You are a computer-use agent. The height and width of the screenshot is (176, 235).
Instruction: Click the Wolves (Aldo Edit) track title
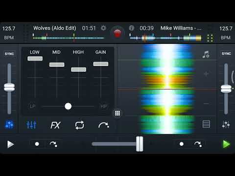pyautogui.click(x=55, y=28)
